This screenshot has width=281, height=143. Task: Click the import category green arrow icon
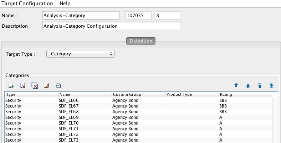[58, 86]
